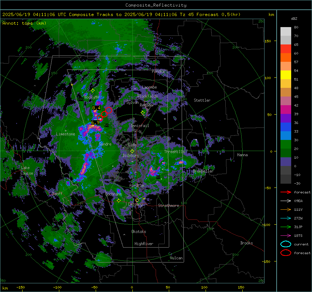Select the 8.4 storm top annotation
Viewport: 312px width, 292px height.
coord(96,108)
